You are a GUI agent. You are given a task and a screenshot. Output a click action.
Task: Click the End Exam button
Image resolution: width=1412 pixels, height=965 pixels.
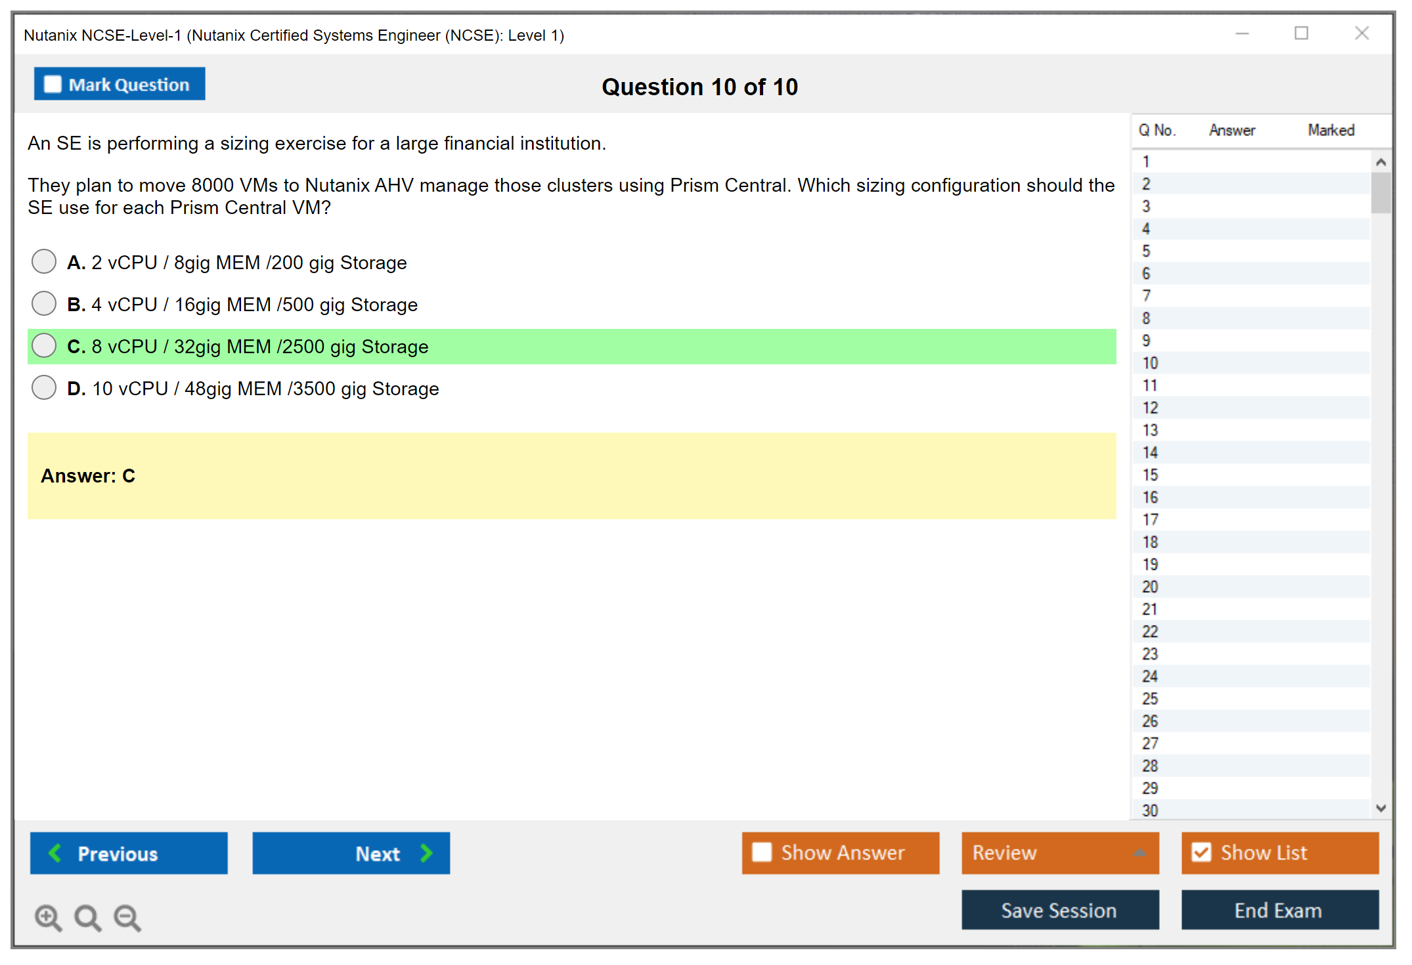(1279, 910)
